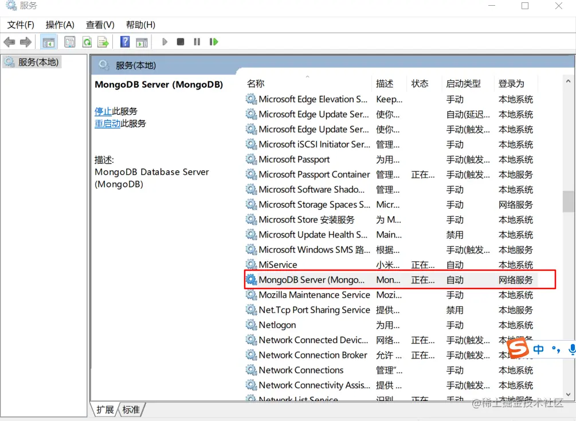Image resolution: width=576 pixels, height=421 pixels.
Task: Open the 文件(F) menu
Action: (x=21, y=25)
